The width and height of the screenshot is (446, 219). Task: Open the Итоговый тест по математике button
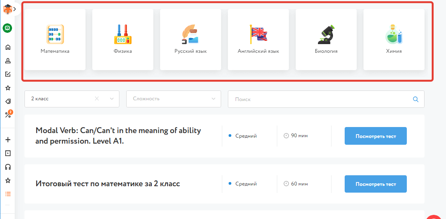(376, 184)
